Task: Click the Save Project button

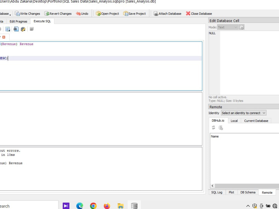Action: tap(134, 13)
